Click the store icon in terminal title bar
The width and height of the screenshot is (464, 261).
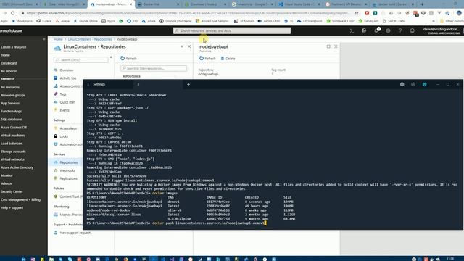coord(424,84)
